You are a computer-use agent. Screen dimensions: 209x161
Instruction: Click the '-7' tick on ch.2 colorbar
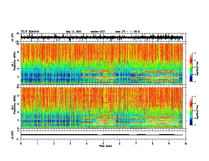pos(195,125)
